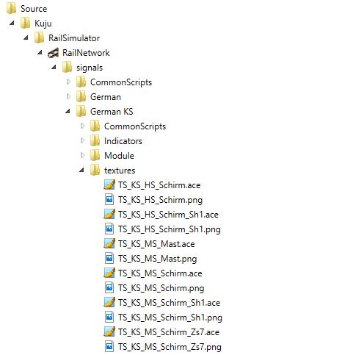Select the Source folder label

tap(34, 9)
